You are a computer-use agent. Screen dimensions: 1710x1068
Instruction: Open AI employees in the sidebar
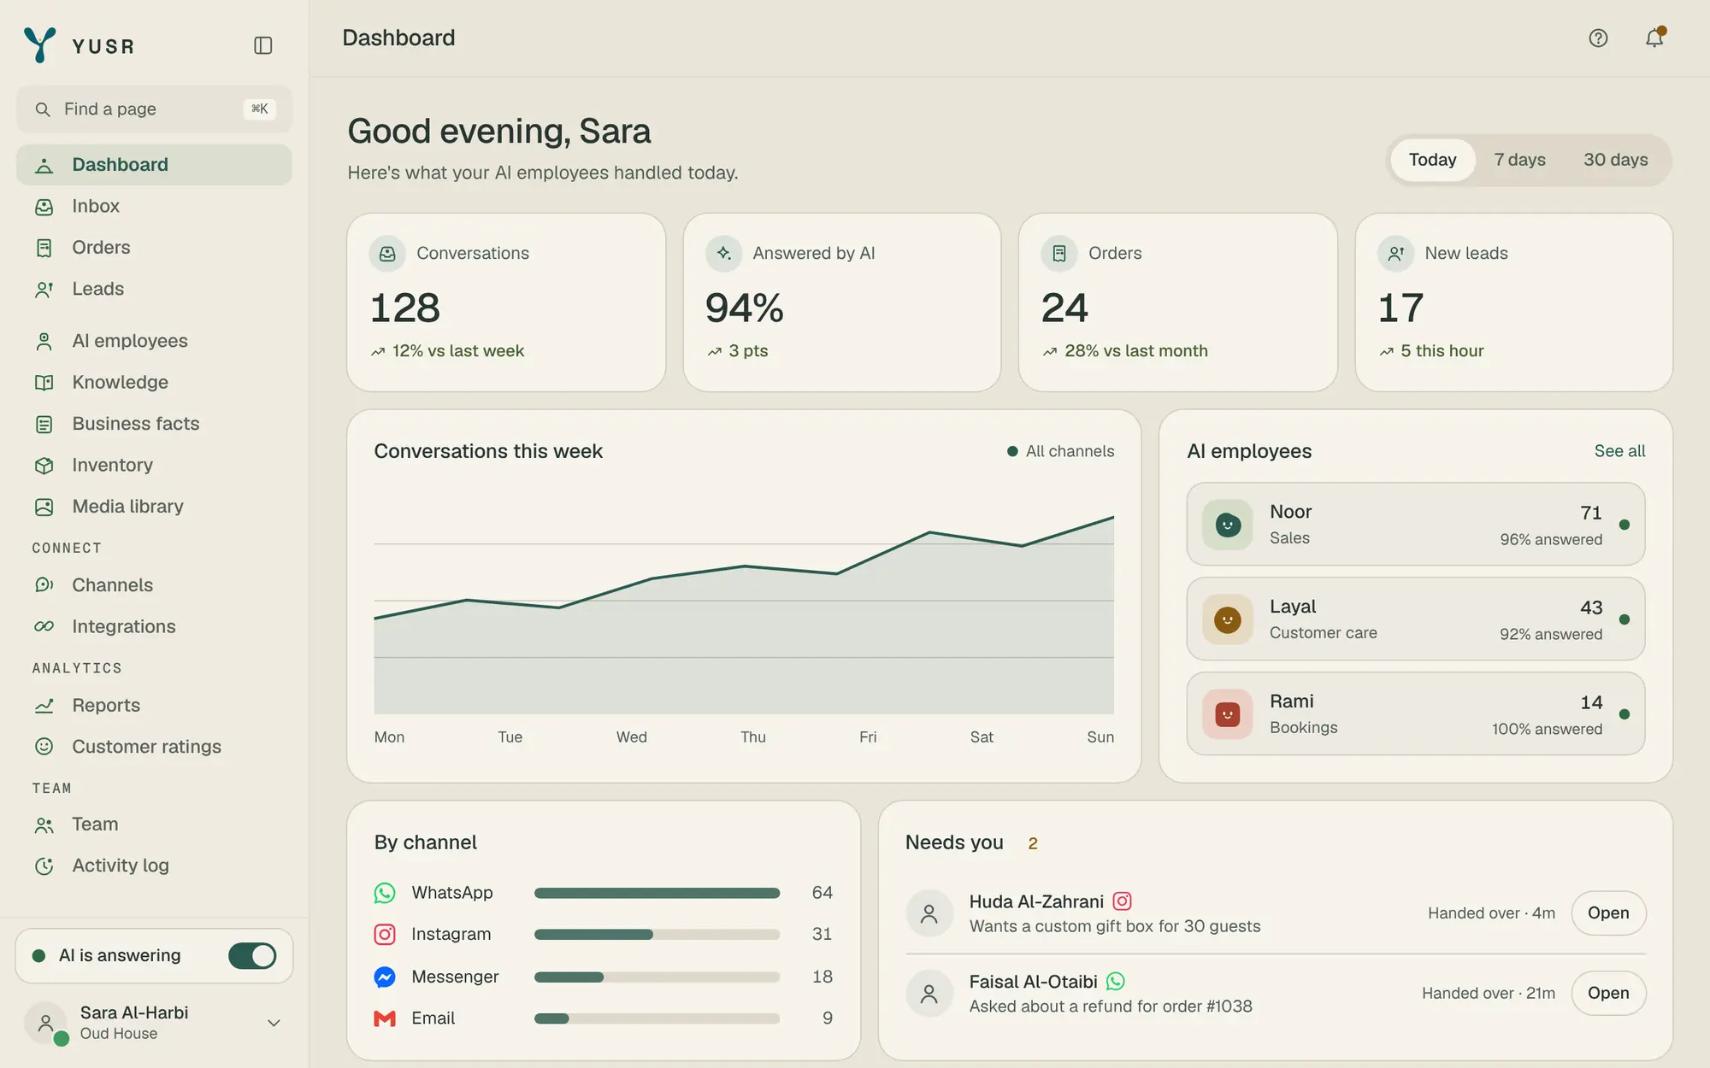(x=154, y=341)
